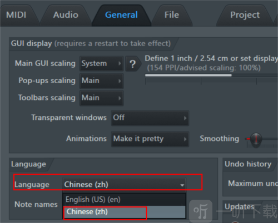The width and height of the screenshot is (278, 223).
Task: Click the question mark help icon
Action: pos(133,64)
